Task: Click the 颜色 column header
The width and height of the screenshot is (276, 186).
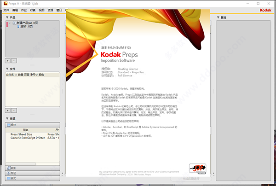Action: click(41, 75)
